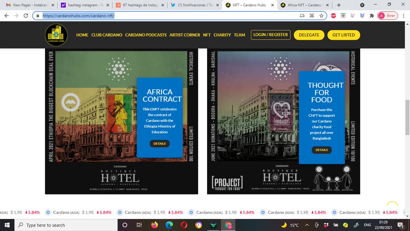Click the QR code icon in address bar
Screen dimensions: 410x231
pos(312,16)
